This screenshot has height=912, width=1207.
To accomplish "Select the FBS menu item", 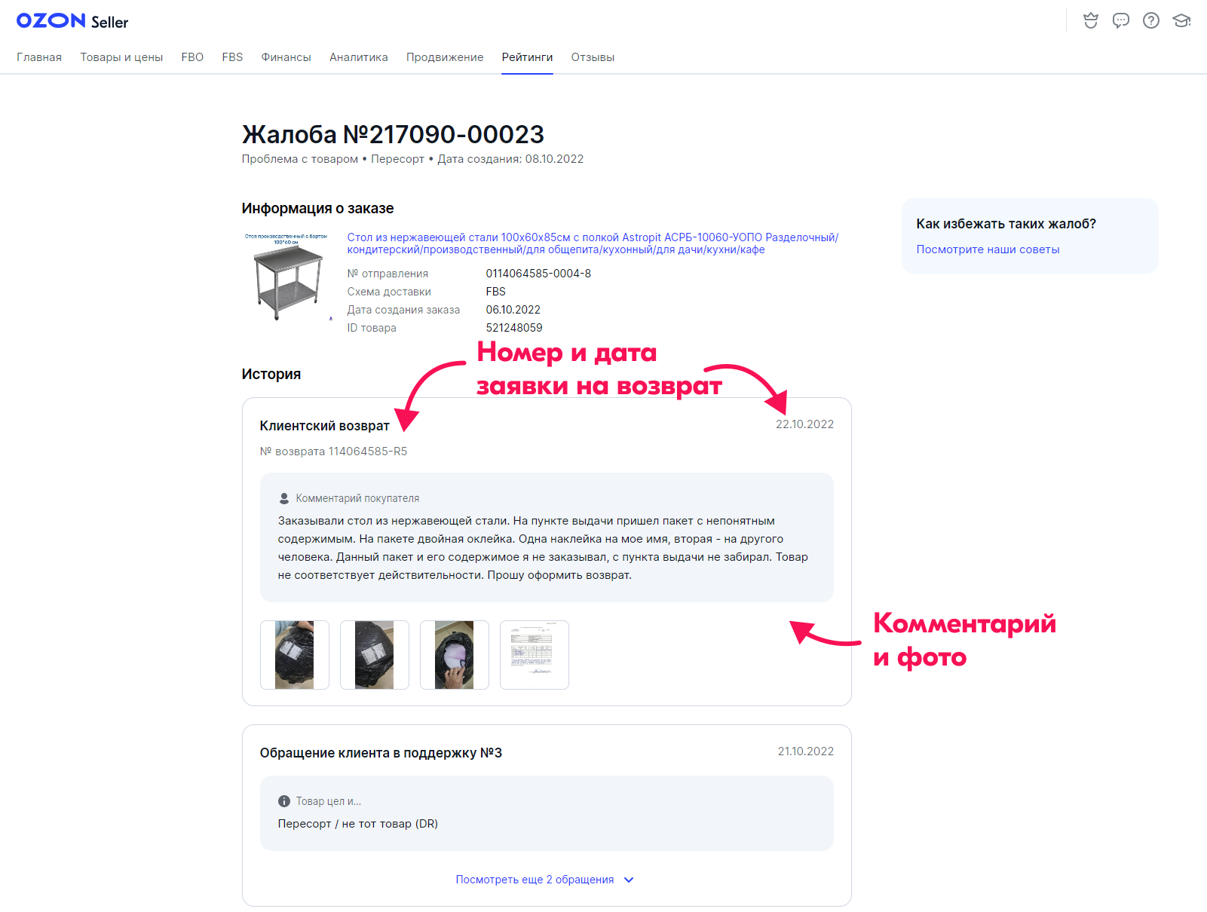I will pos(232,57).
